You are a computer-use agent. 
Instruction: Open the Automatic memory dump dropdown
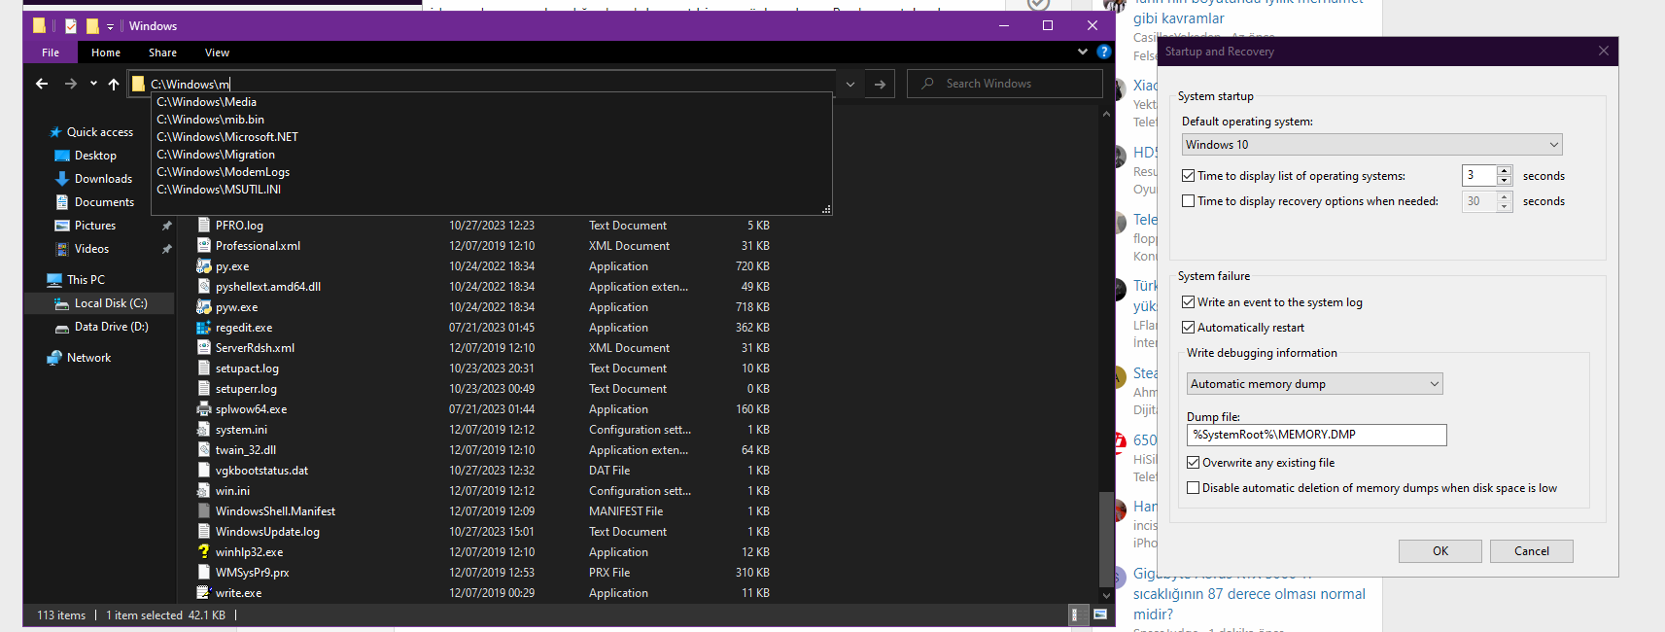tap(1314, 384)
